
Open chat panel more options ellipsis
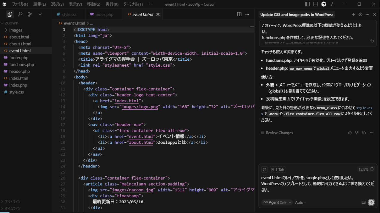(368, 14)
